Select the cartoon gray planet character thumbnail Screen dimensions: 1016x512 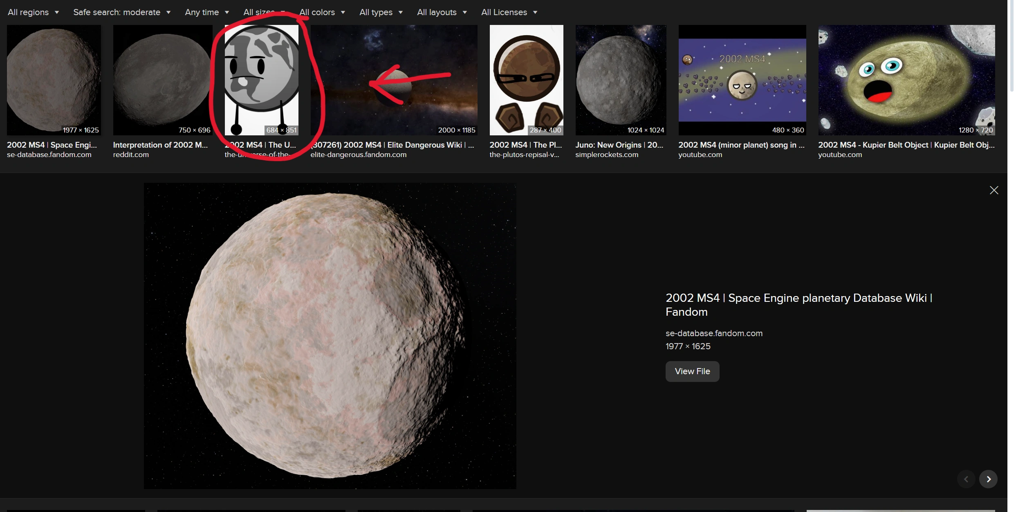261,80
